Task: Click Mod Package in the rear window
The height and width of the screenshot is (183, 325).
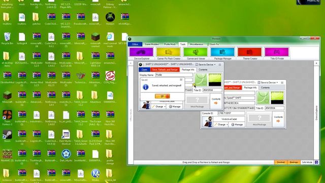Action: [x=259, y=120]
